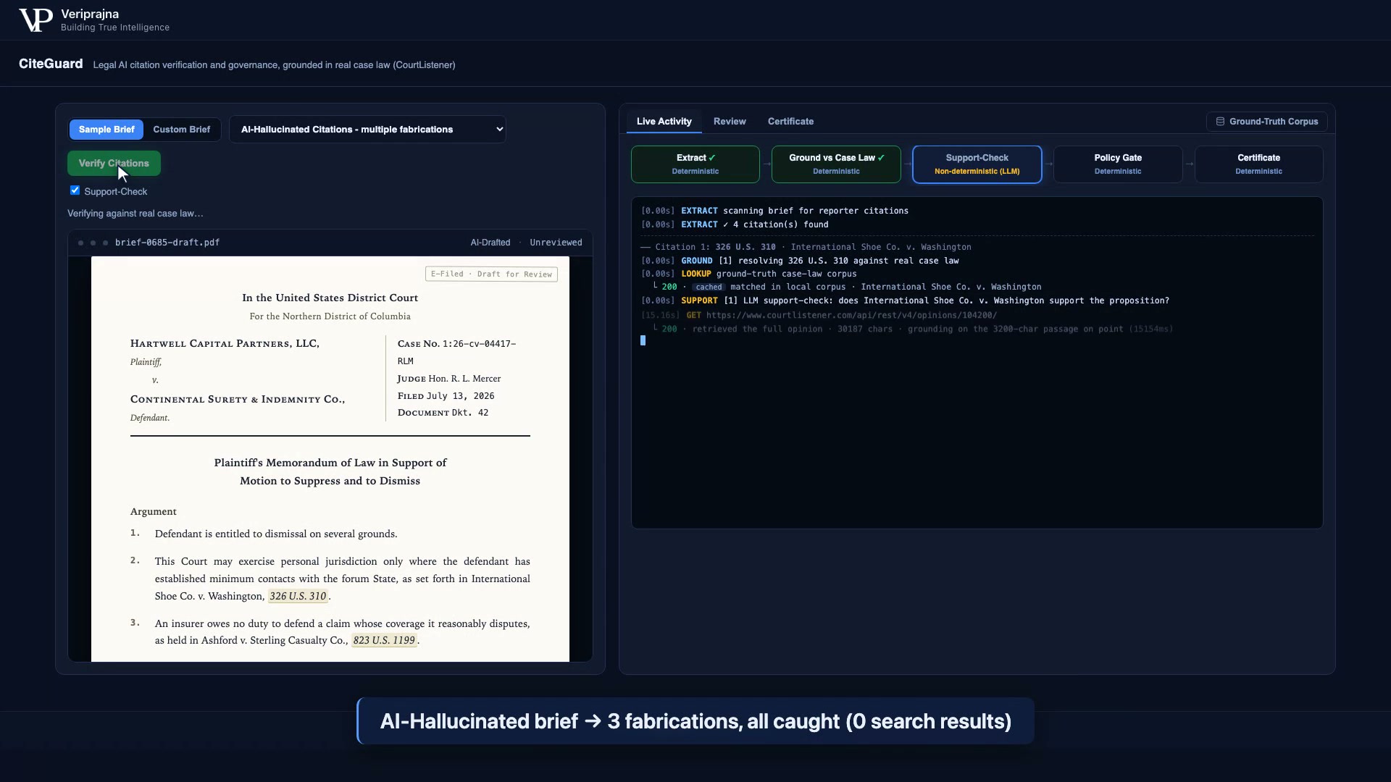Switch to the Live Activity tab

664,122
